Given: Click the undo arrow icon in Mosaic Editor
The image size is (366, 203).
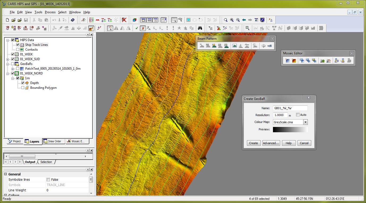Looking at the screenshot, I should click(329, 61).
